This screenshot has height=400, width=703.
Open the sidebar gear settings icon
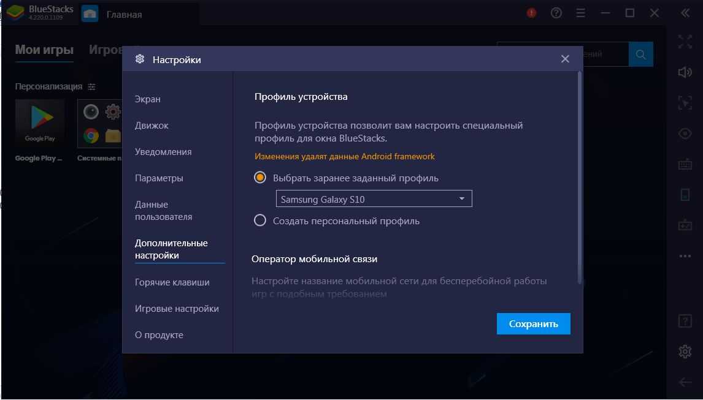[685, 352]
